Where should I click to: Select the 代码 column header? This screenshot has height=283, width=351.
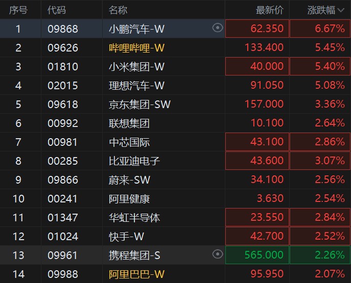tap(56, 10)
